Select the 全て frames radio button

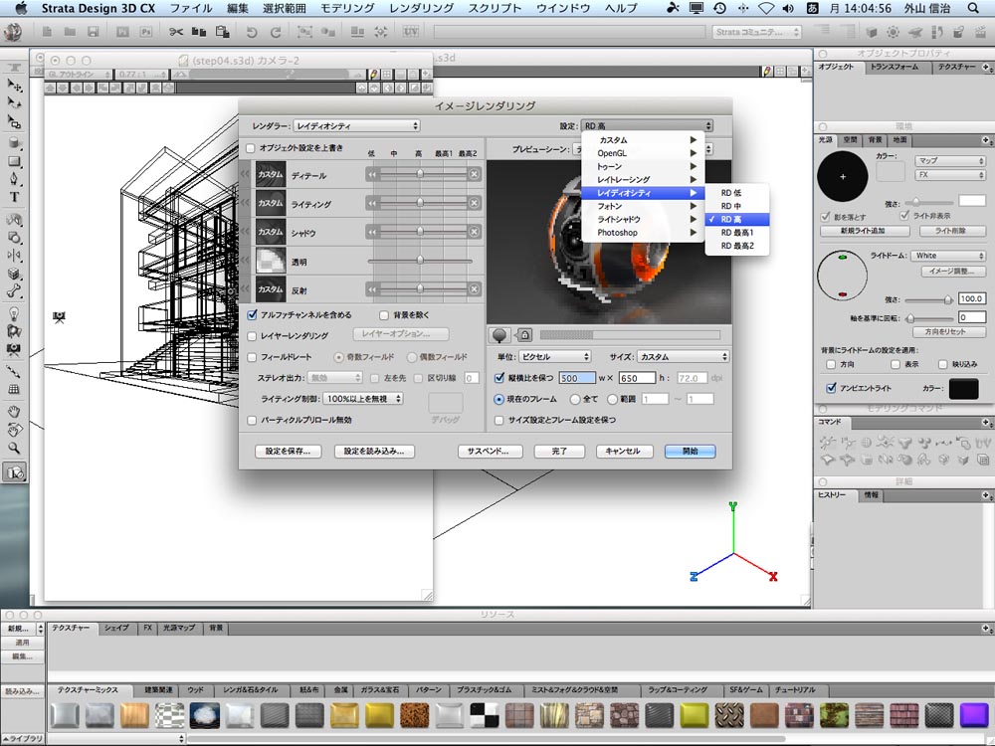click(575, 399)
